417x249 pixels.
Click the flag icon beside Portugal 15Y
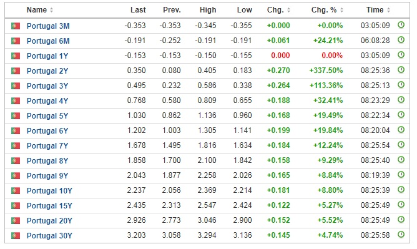16,206
